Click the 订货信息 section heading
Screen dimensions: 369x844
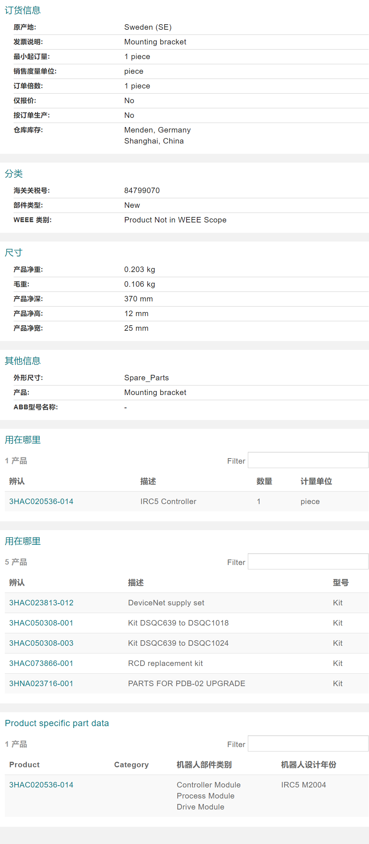23,10
